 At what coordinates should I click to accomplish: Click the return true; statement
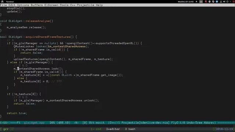click(x=17, y=113)
